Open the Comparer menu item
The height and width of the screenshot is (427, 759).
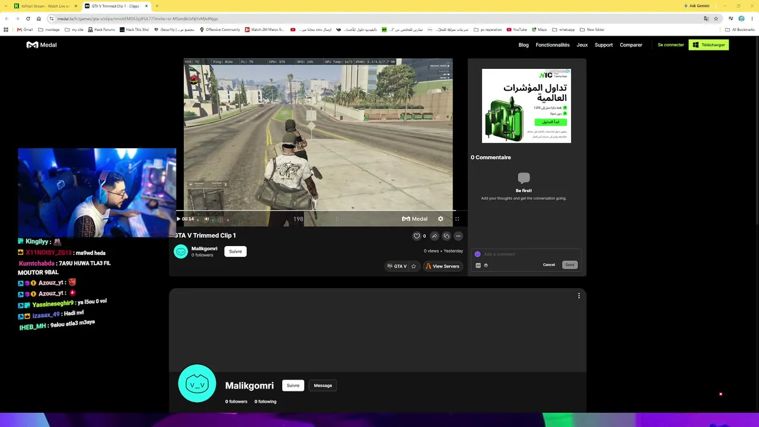[631, 45]
